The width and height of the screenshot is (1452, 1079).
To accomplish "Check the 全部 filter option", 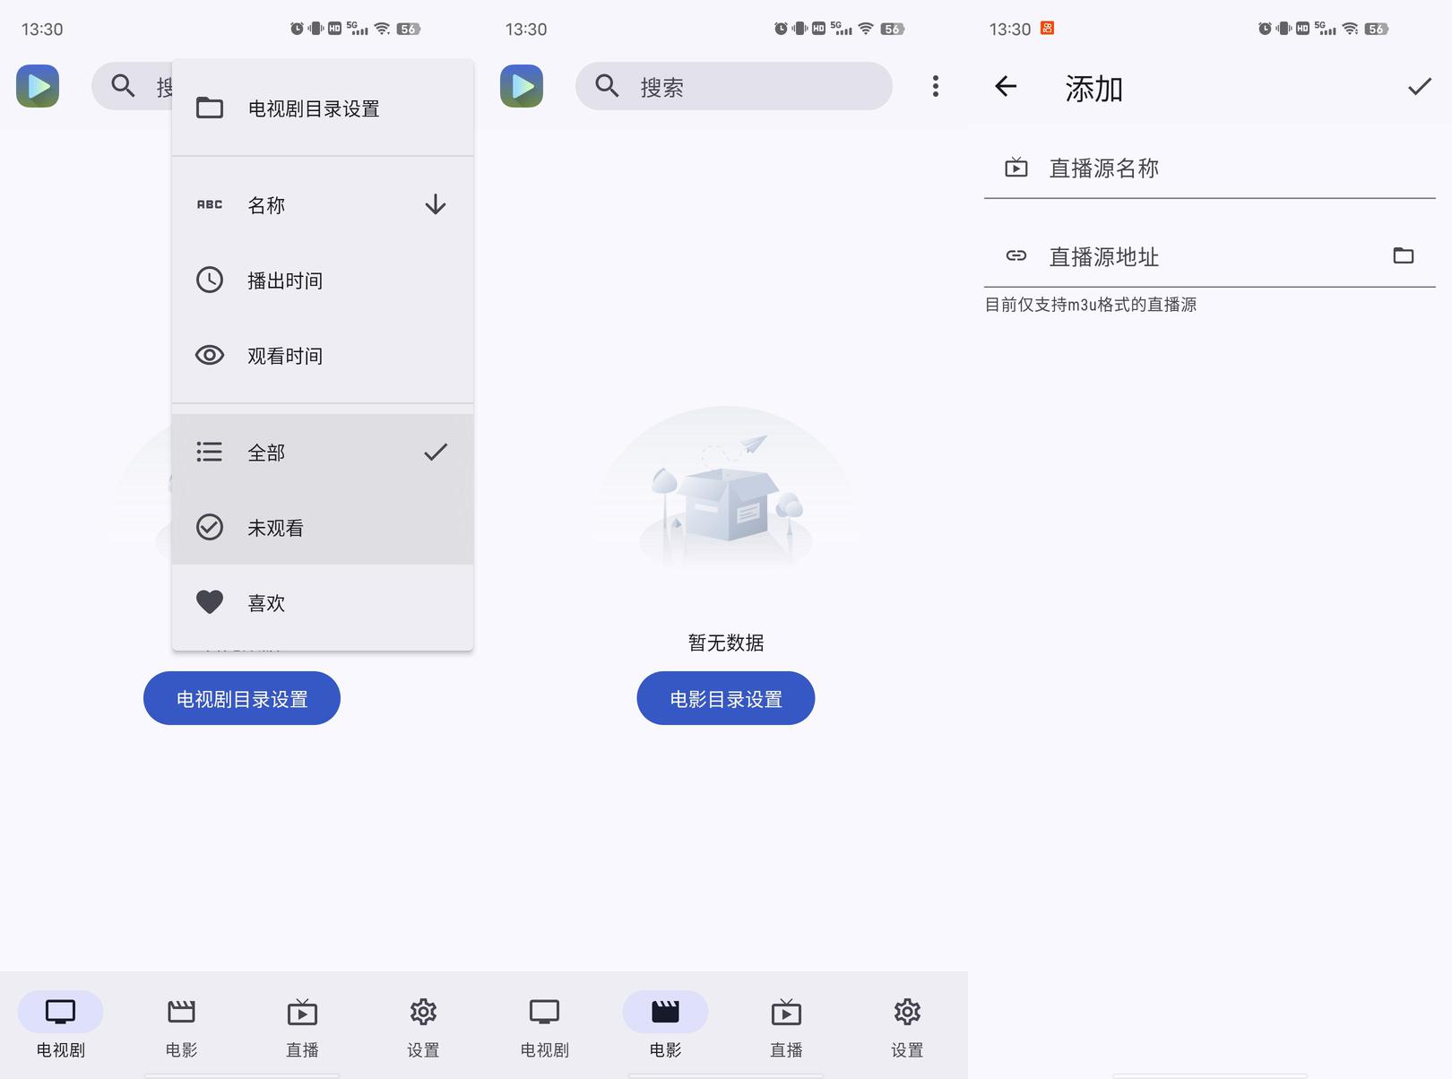I will point(323,453).
